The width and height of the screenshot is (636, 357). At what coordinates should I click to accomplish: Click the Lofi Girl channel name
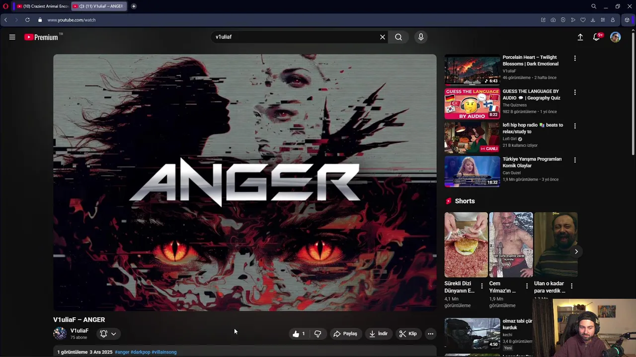(509, 139)
